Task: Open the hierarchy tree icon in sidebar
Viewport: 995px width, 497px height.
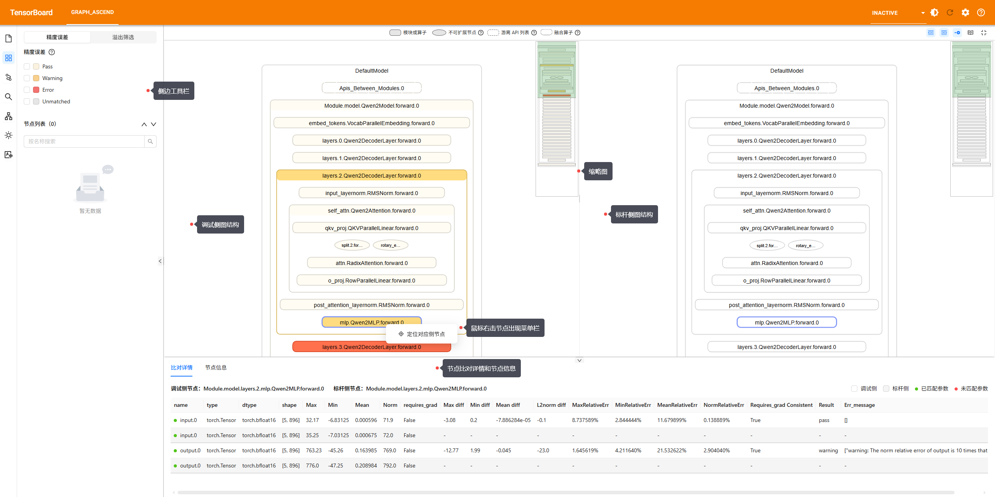Action: point(9,116)
